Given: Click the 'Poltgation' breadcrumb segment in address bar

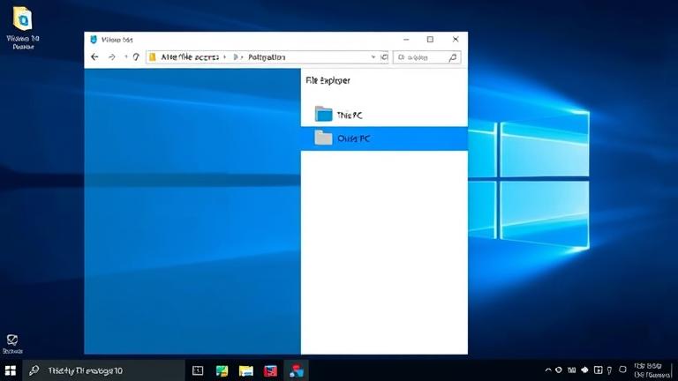Looking at the screenshot, I should (x=267, y=57).
